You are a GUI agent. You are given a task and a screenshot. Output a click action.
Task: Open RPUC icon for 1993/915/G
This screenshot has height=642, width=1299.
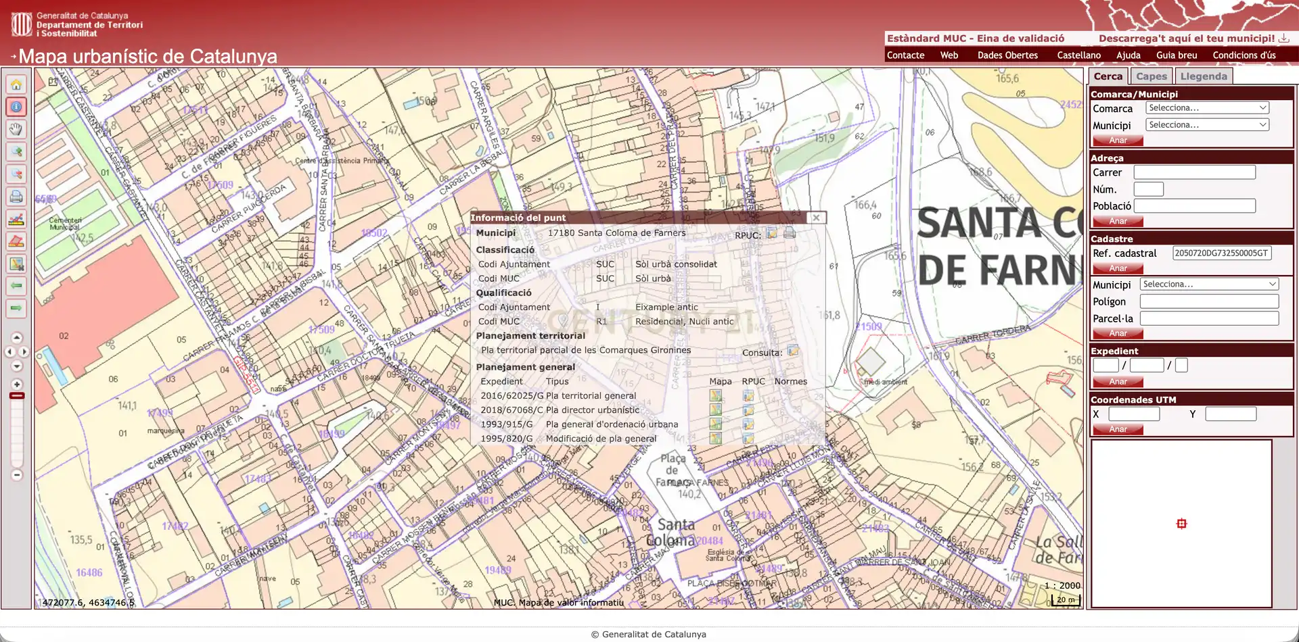point(748,424)
